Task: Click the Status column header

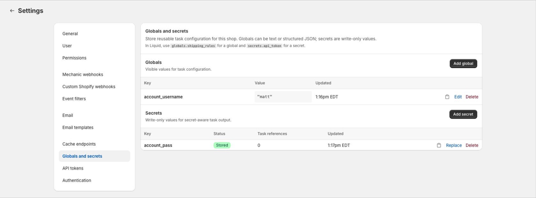Action: tap(220, 134)
